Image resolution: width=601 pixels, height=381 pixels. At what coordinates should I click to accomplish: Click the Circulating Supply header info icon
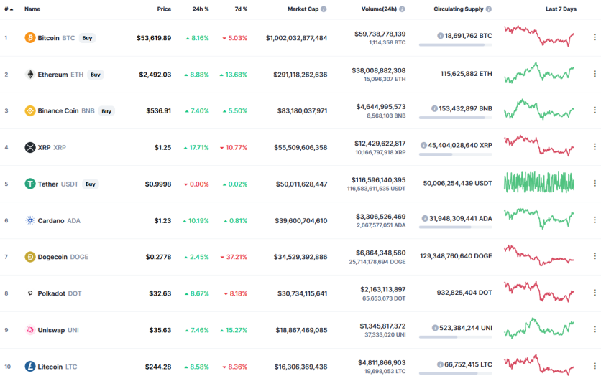[489, 9]
